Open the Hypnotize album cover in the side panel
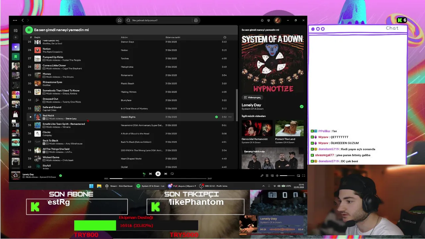This screenshot has height=239, width=425. pos(272,64)
